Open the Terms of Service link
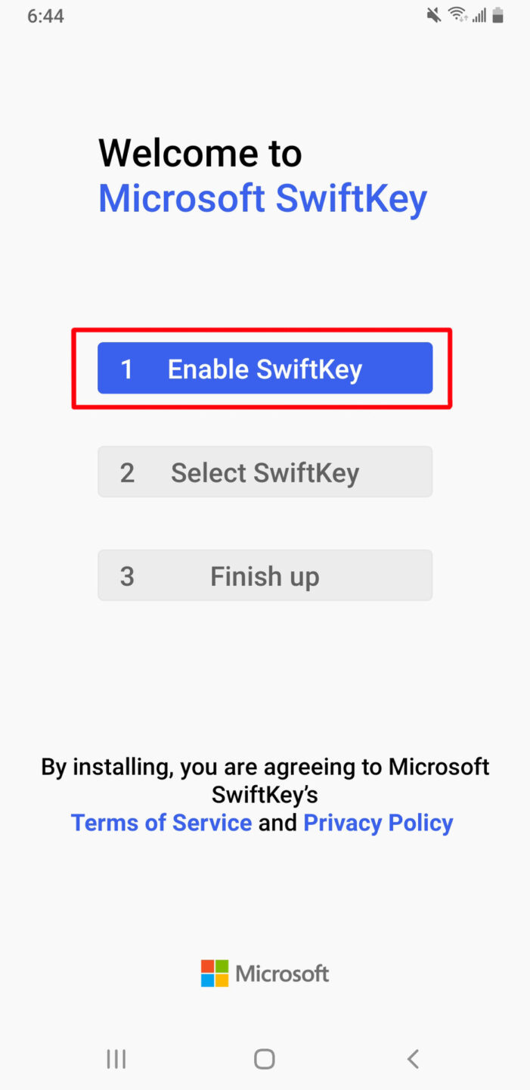The image size is (530, 1090). (x=161, y=823)
